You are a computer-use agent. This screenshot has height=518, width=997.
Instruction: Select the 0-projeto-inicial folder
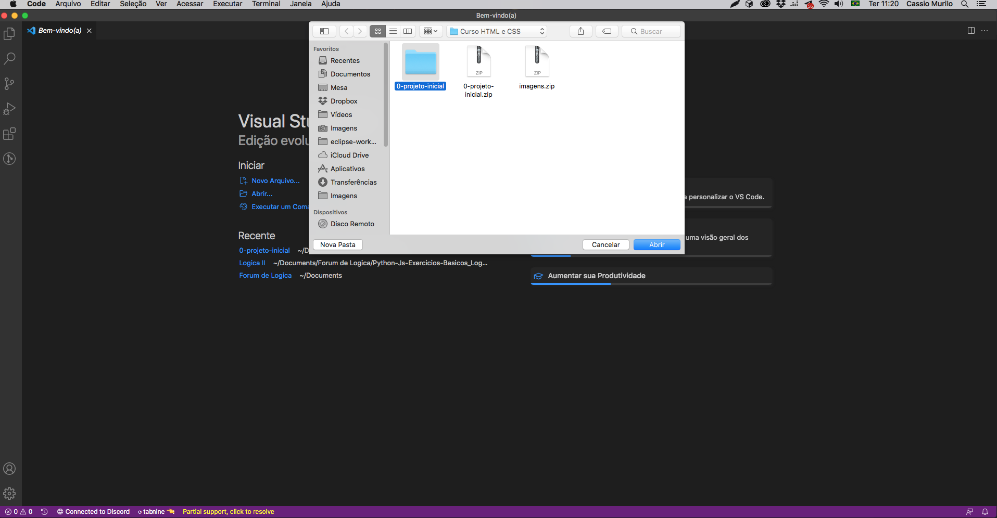tap(421, 68)
